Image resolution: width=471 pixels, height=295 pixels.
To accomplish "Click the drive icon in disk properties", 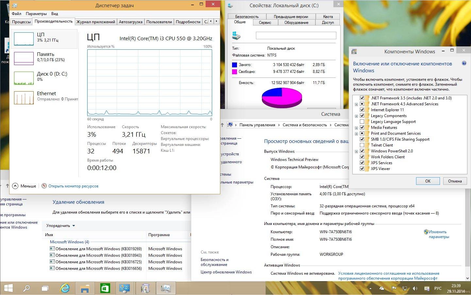I will click(x=237, y=35).
